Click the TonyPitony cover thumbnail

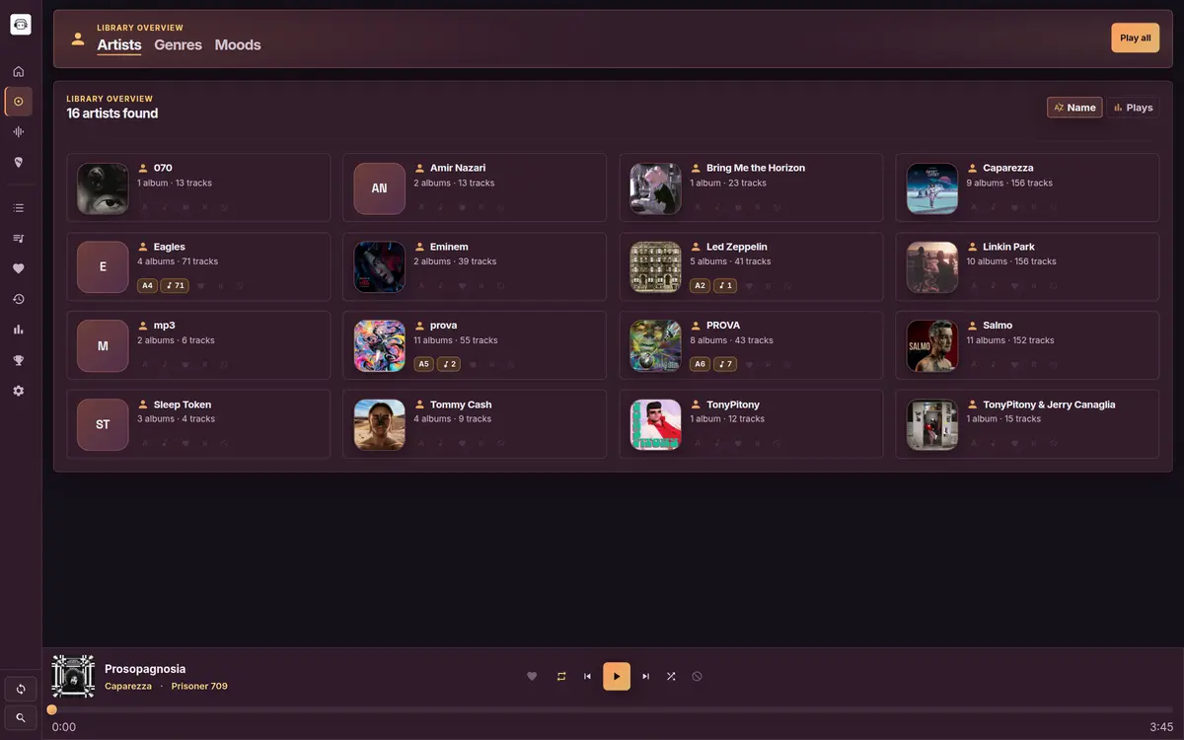[x=655, y=424]
